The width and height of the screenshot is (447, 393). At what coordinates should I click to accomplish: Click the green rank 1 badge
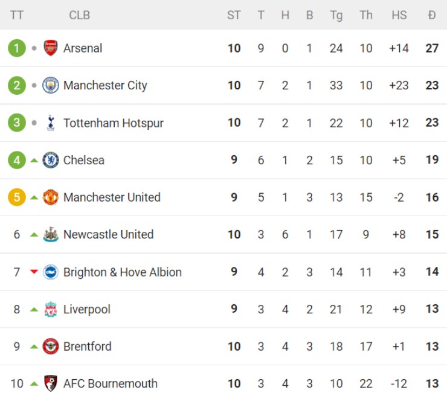(17, 48)
